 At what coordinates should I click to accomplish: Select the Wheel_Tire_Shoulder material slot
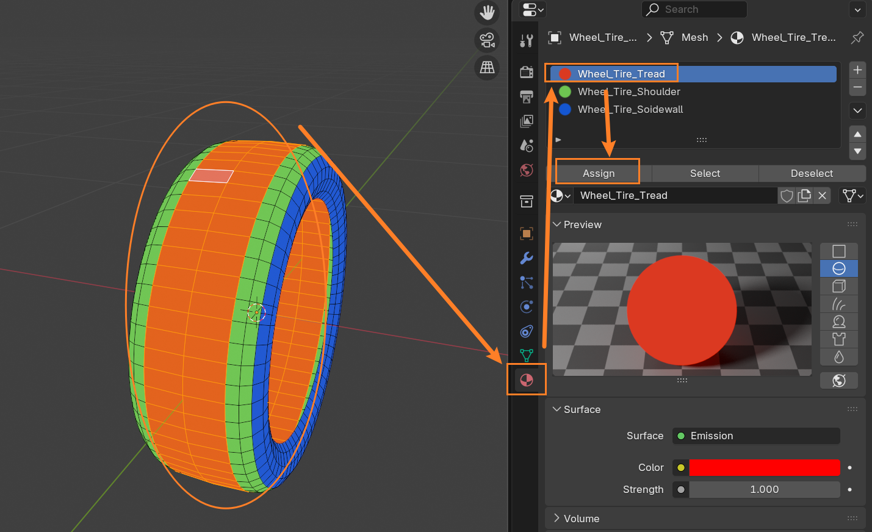click(x=629, y=92)
